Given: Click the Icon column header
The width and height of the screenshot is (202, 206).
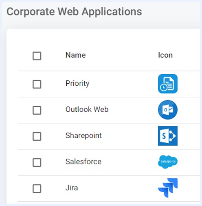Looking at the screenshot, I should click(x=165, y=55).
